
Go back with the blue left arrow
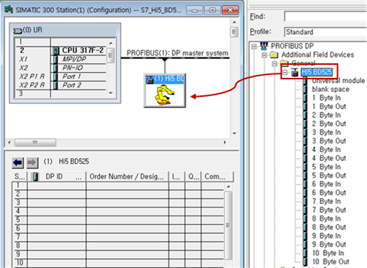coord(18,162)
